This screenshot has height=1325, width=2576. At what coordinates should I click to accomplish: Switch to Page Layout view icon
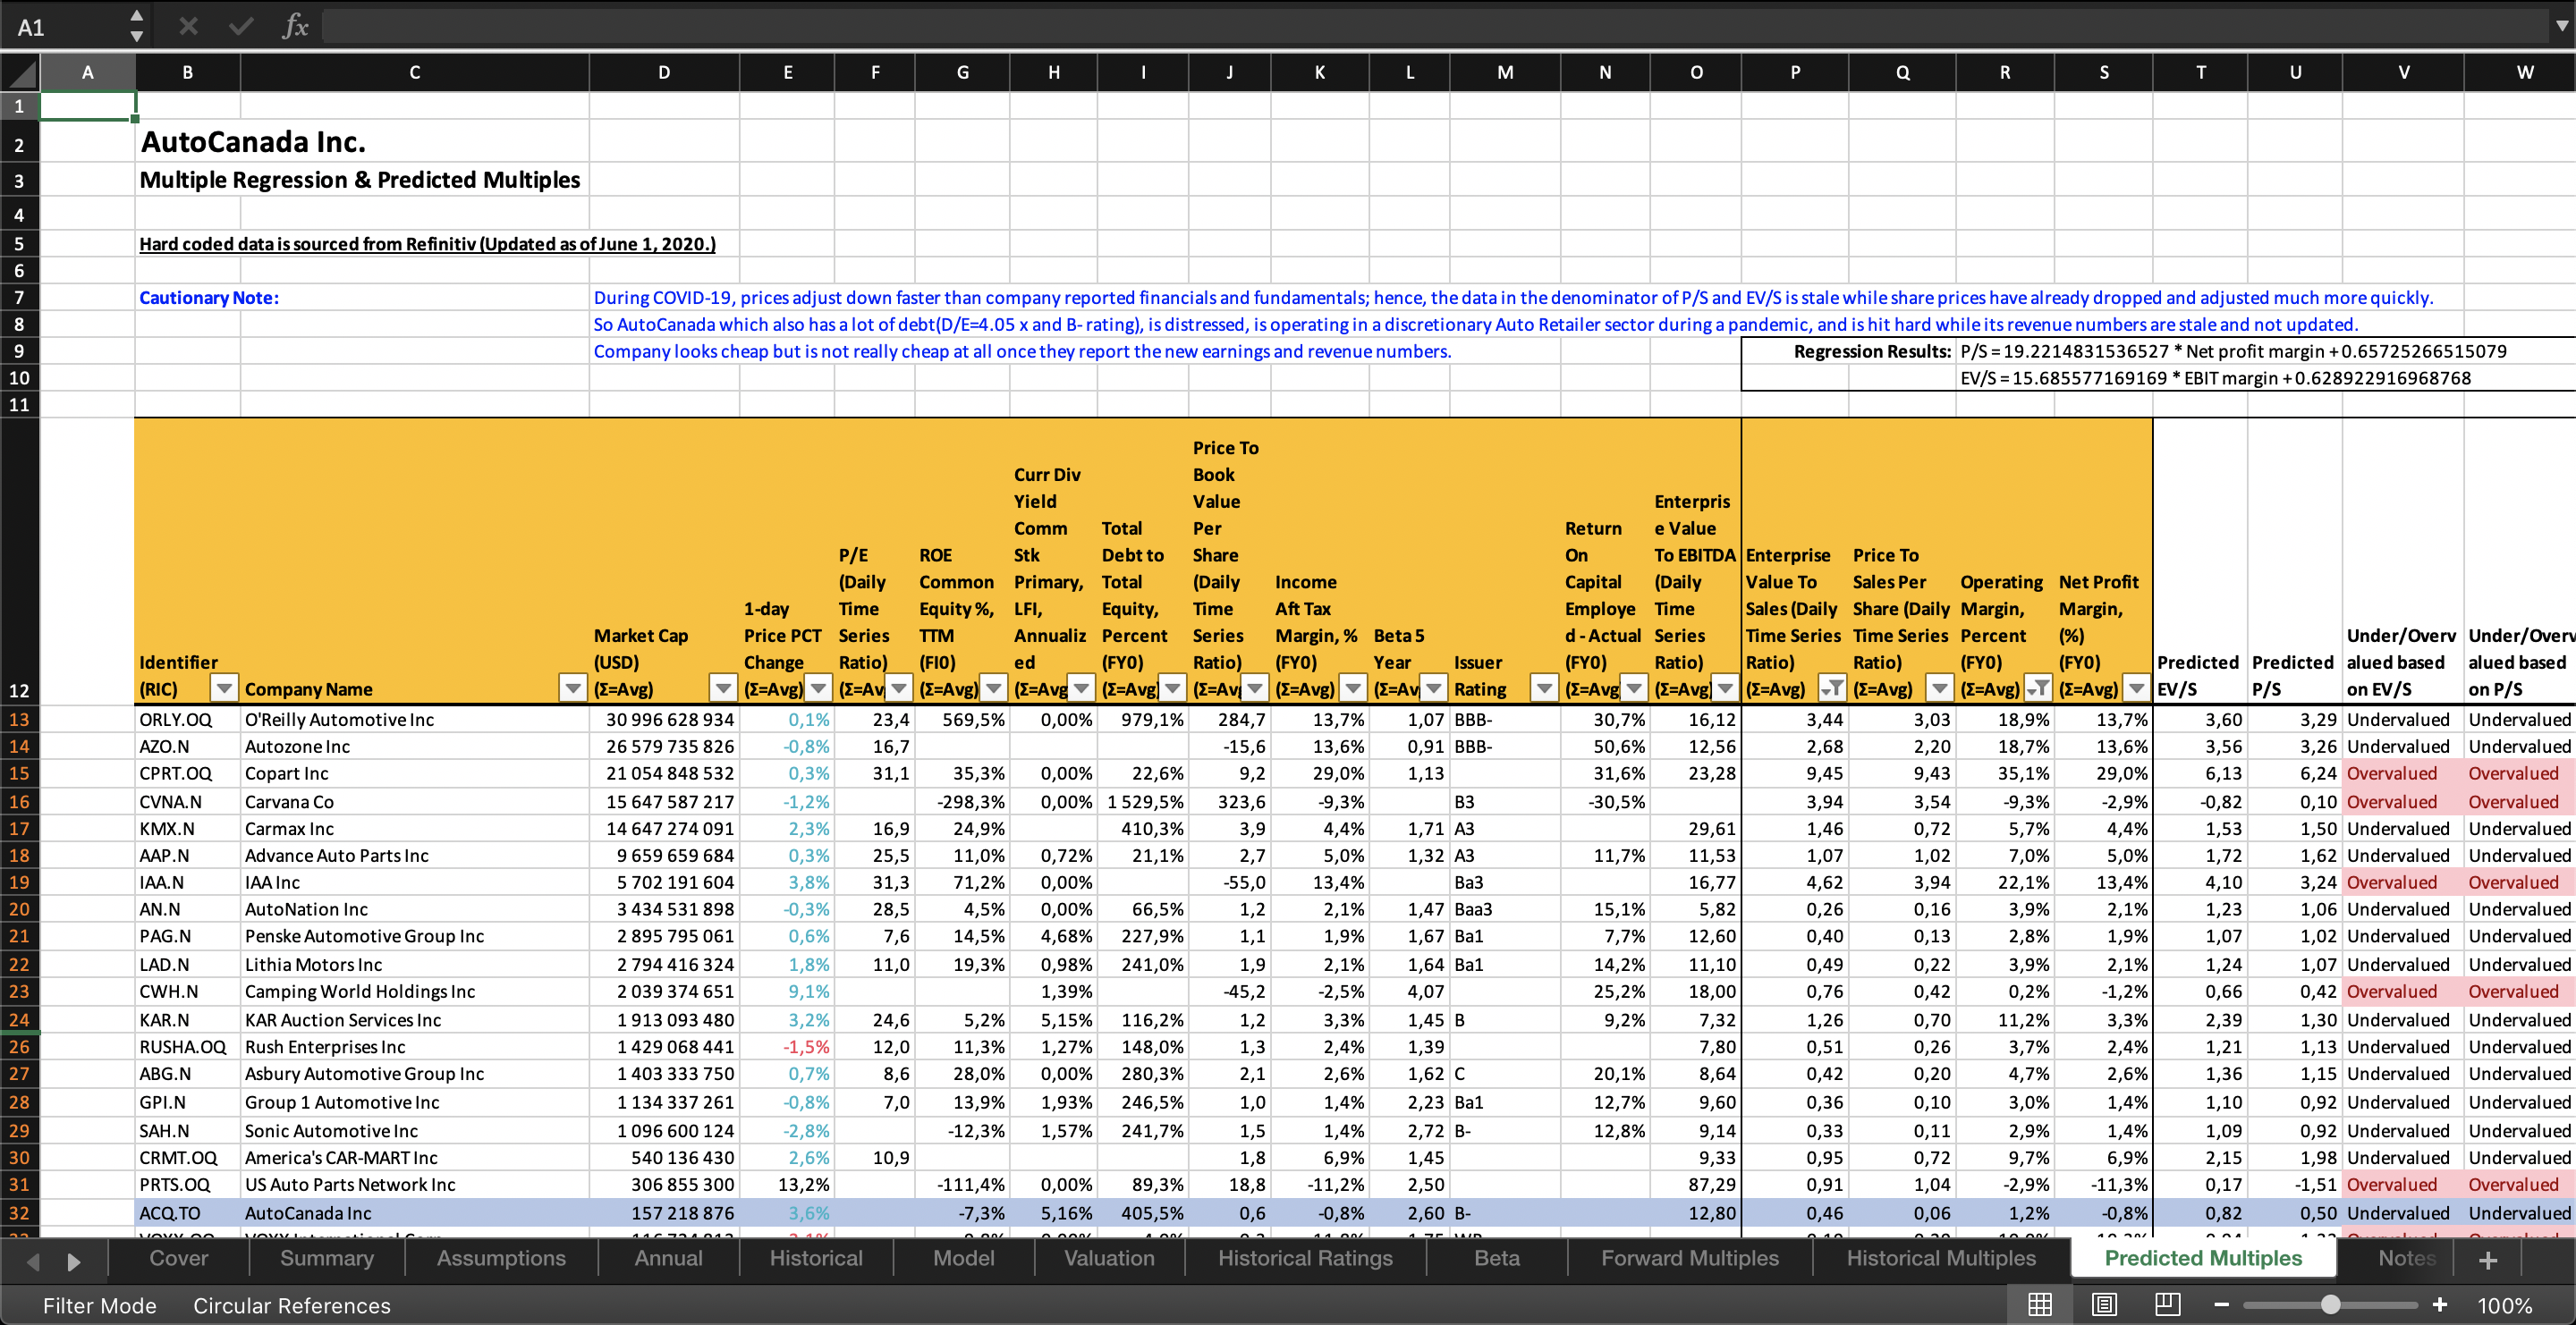2104,1305
